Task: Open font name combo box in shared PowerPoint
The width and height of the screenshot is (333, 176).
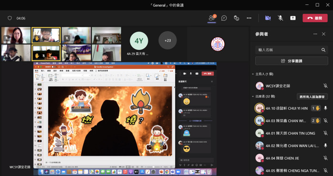Action: click(x=72, y=75)
